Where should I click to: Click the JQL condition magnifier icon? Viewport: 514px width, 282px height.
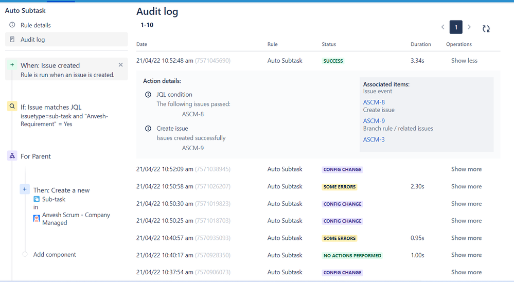[x=12, y=106]
